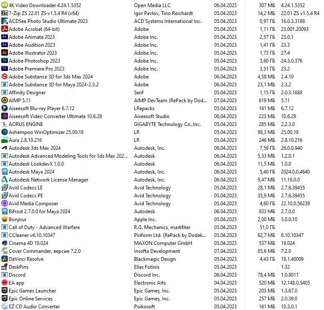Click the Substance 3D for 3ds Max icon
Viewport: 324px width, 310px height.
[4, 76]
